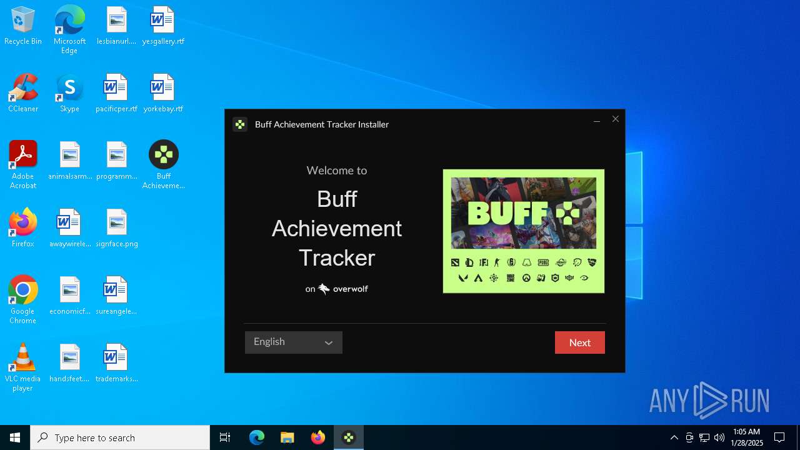Click the volume speaker icon in tray
This screenshot has height=450, width=800.
(719, 437)
